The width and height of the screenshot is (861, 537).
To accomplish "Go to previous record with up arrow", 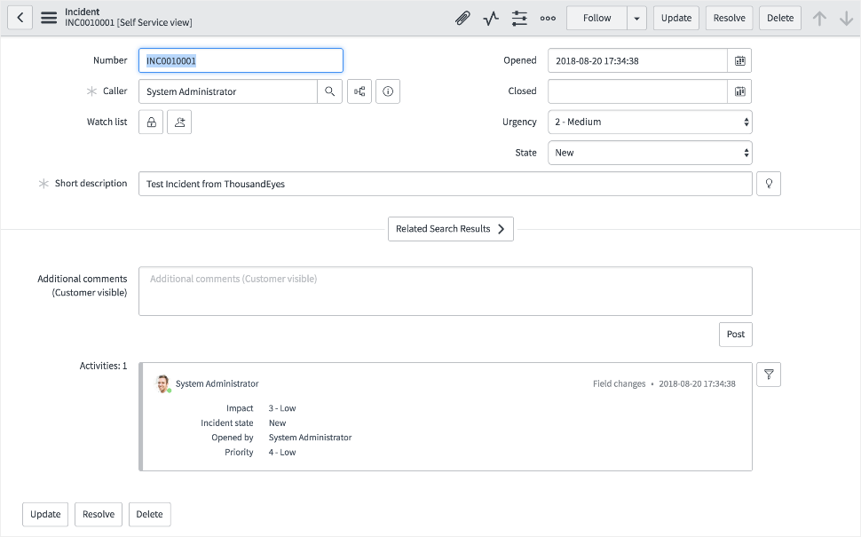I will [x=820, y=18].
